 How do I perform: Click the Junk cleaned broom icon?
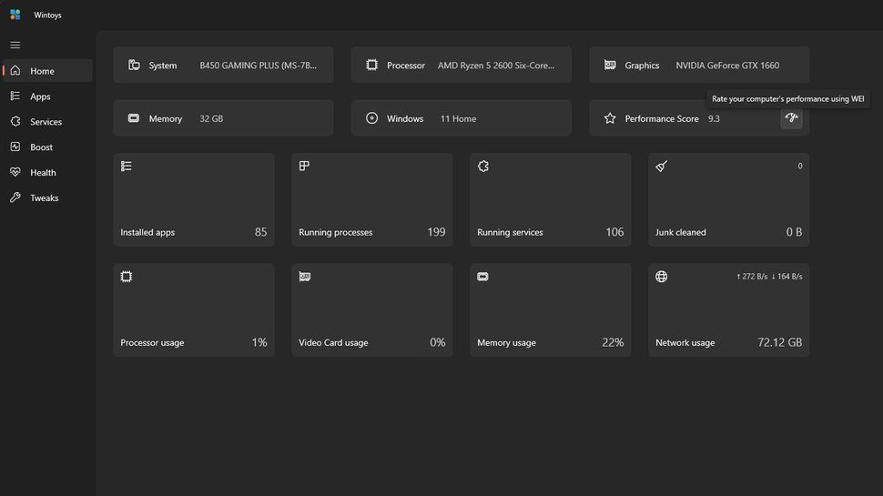tap(661, 166)
